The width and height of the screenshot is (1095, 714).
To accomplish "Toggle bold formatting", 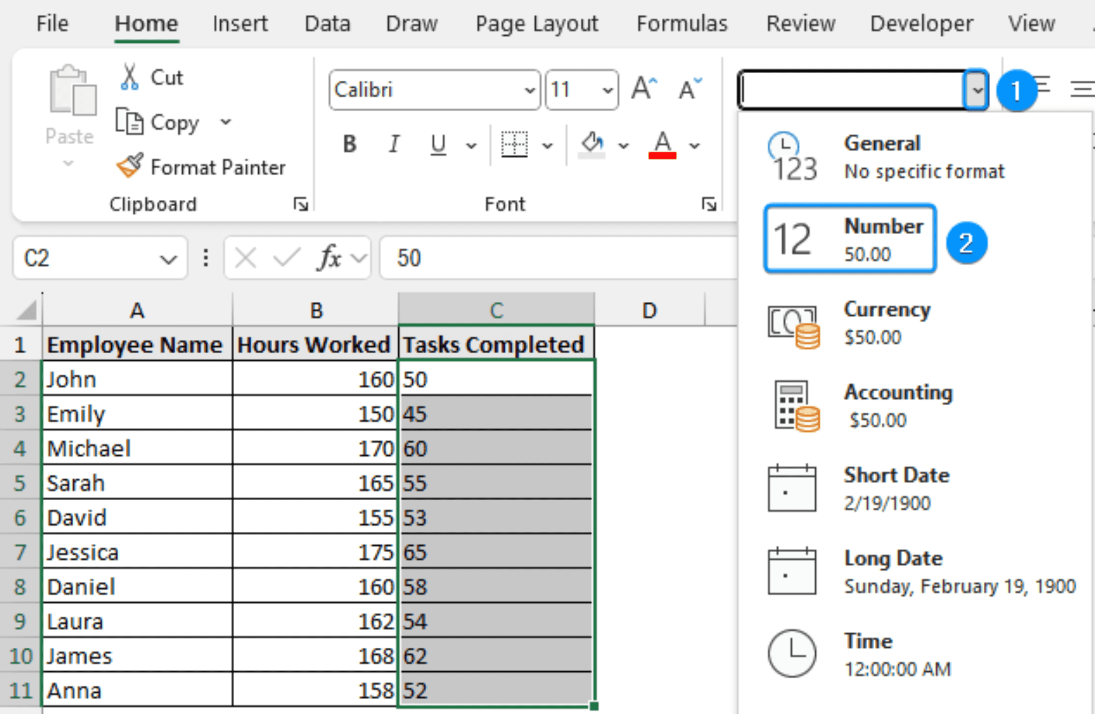I will 349,144.
